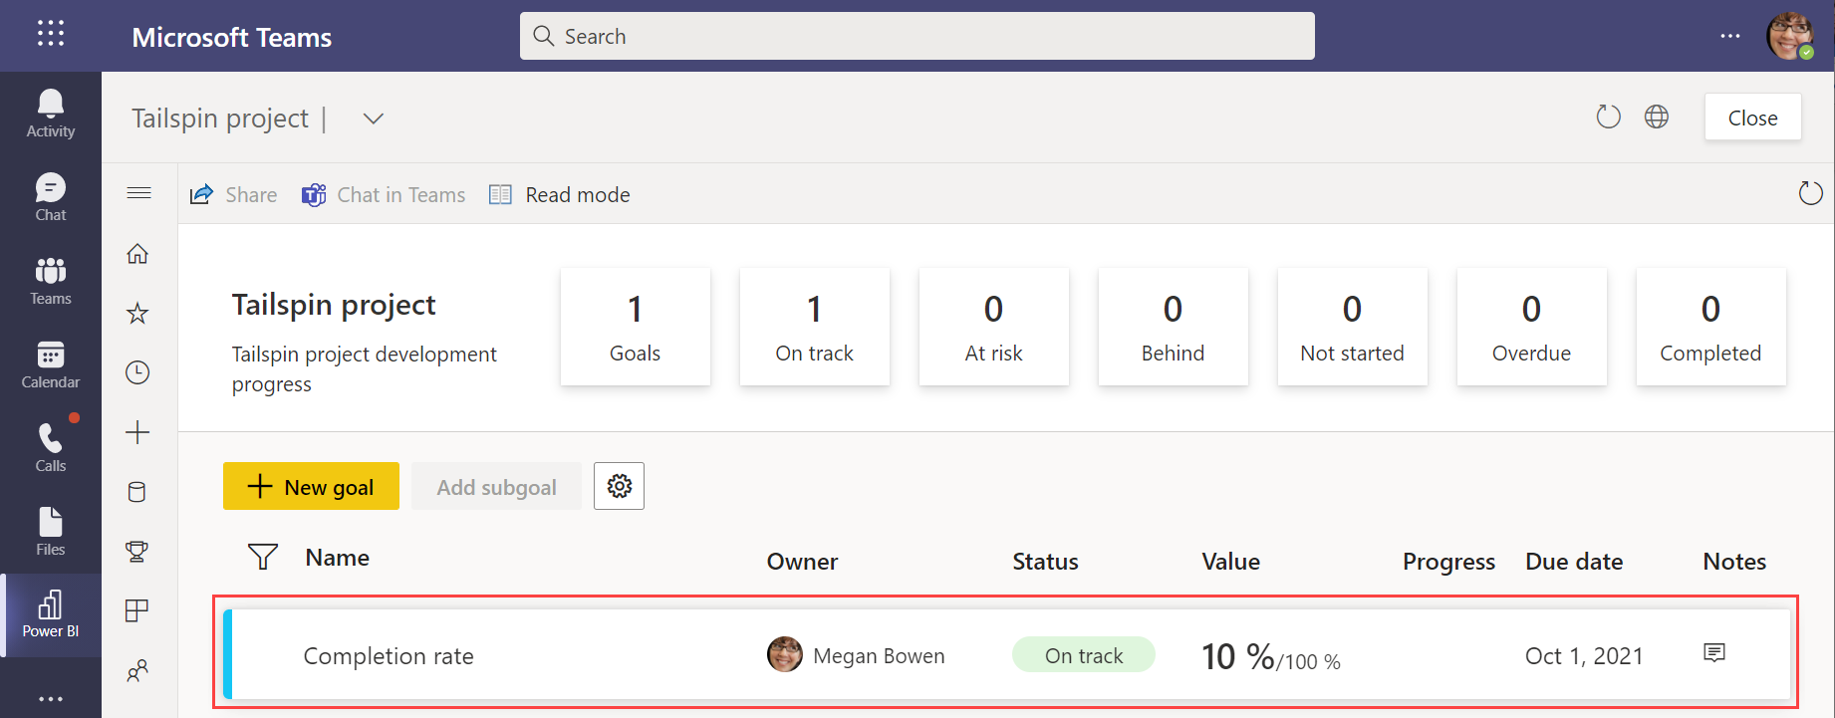Open Files in the Teams sidebar
This screenshot has width=1835, height=718.
[51, 532]
